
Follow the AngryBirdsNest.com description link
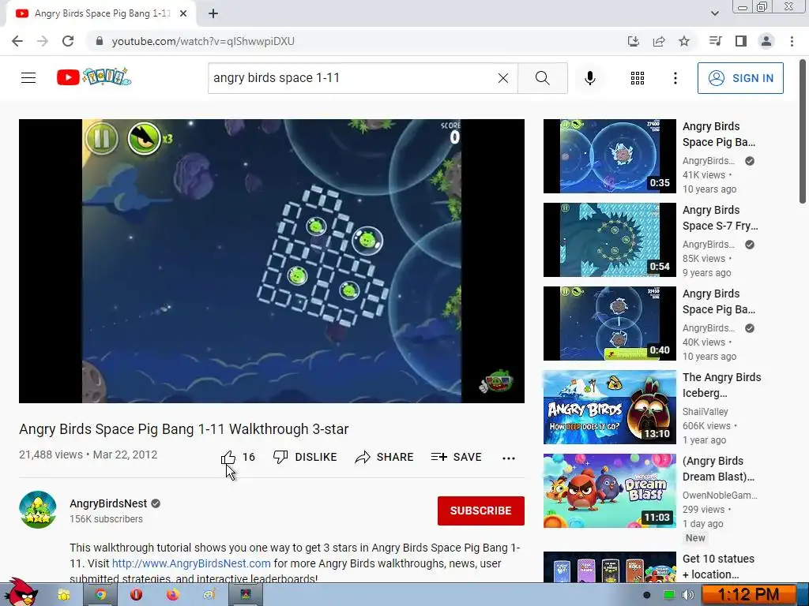coord(191,563)
